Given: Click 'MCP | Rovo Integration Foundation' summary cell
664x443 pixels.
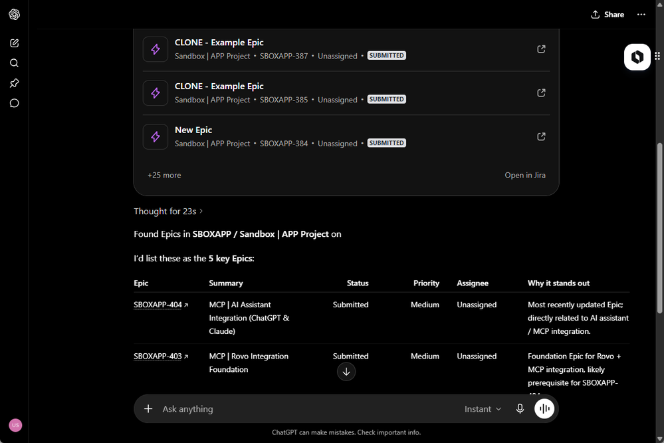Looking at the screenshot, I should [249, 363].
